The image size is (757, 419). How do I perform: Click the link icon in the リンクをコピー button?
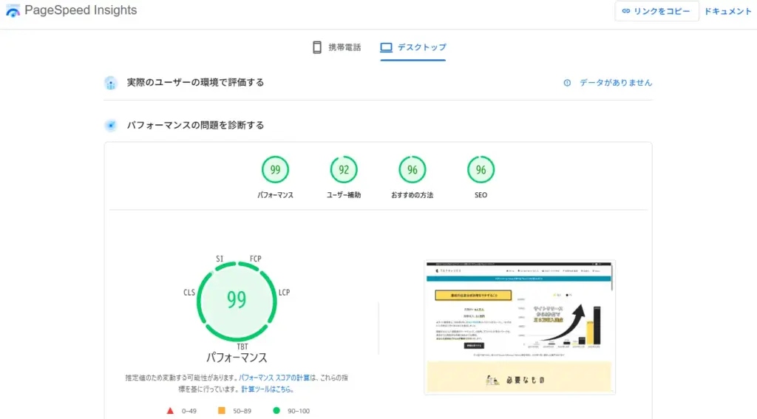[625, 11]
